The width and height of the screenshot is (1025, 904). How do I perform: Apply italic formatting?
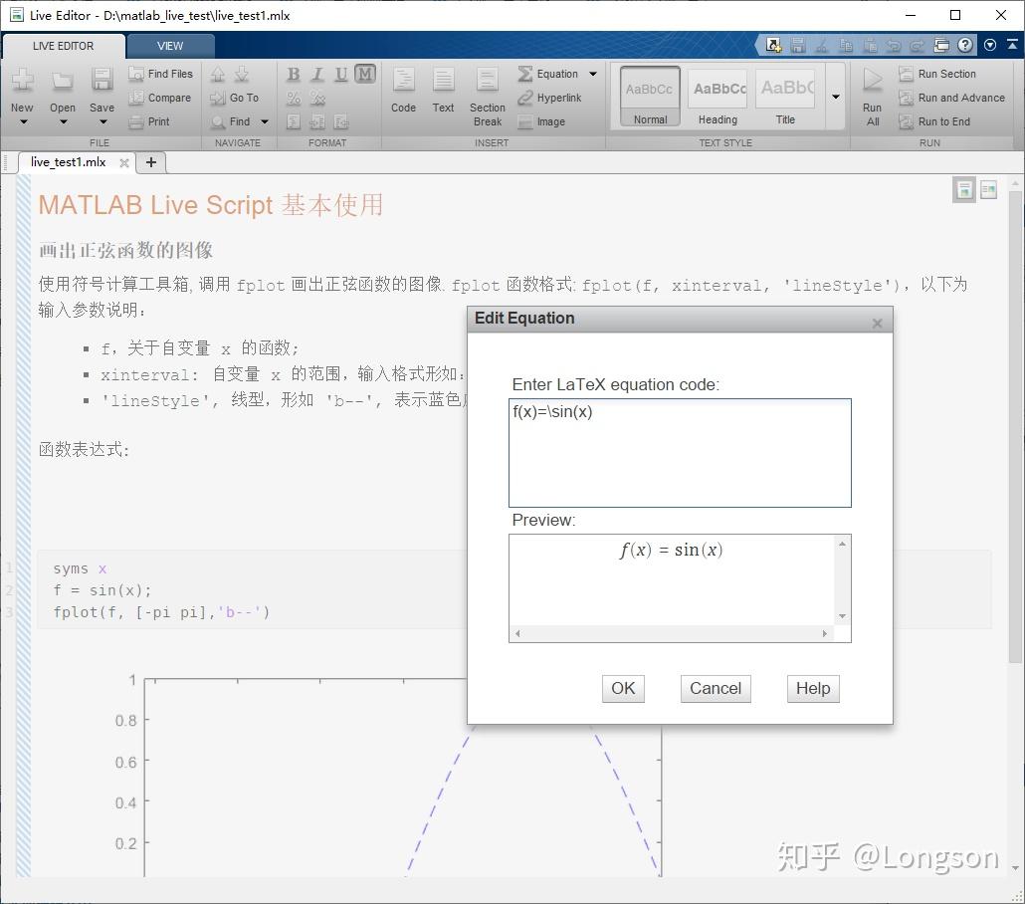click(x=316, y=74)
